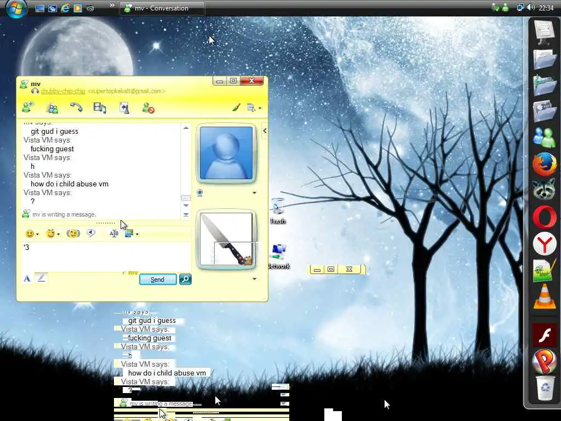Screen dimensions: 561x421
Task: Click the AB handwriting font icon
Action: click(x=114, y=234)
